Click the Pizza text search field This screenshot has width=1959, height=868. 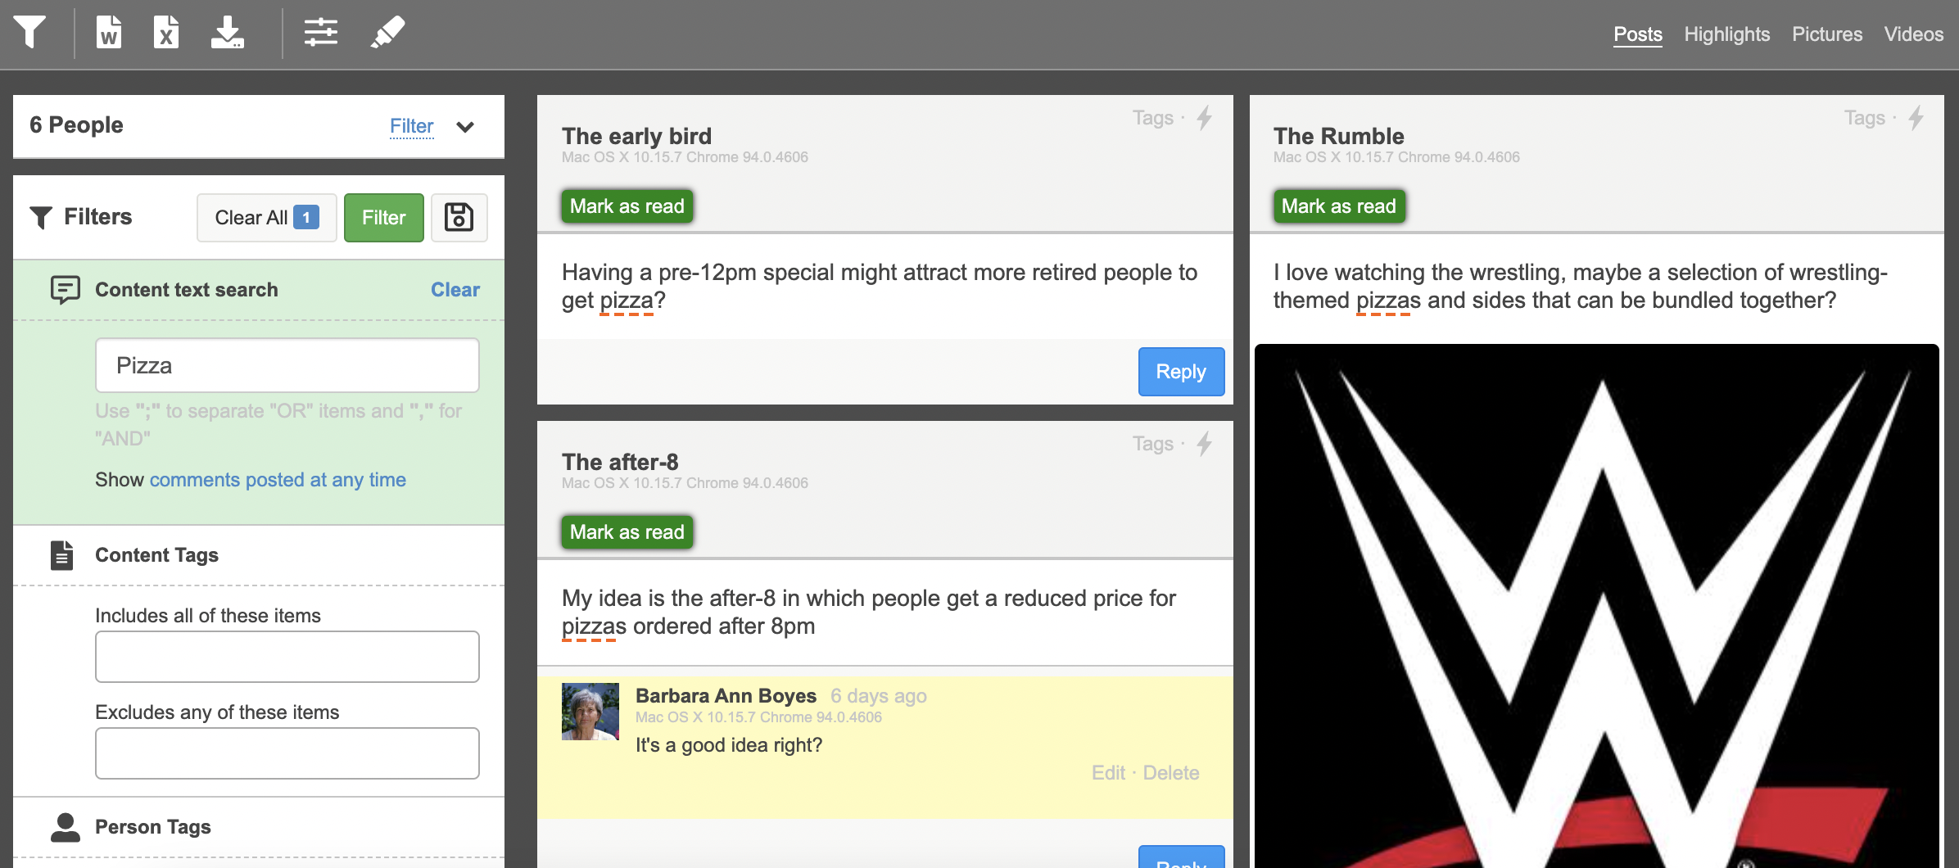pos(287,365)
